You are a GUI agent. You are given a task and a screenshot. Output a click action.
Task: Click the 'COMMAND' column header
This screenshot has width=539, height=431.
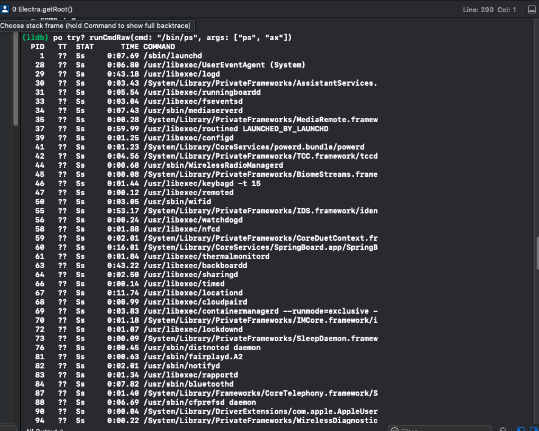159,47
